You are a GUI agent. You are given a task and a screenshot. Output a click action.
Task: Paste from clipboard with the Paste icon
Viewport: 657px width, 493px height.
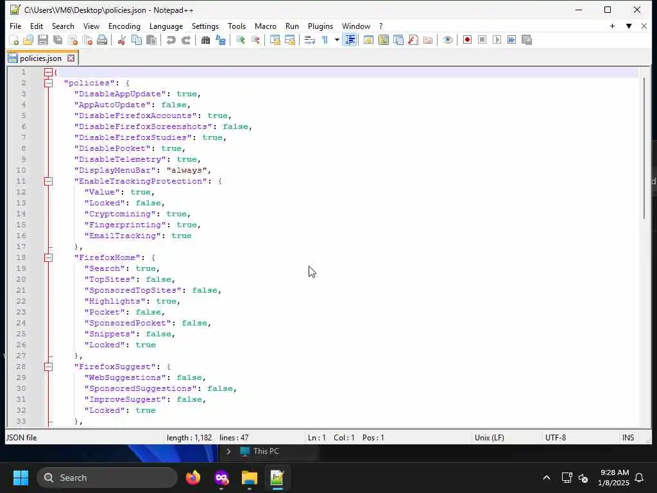(x=151, y=40)
